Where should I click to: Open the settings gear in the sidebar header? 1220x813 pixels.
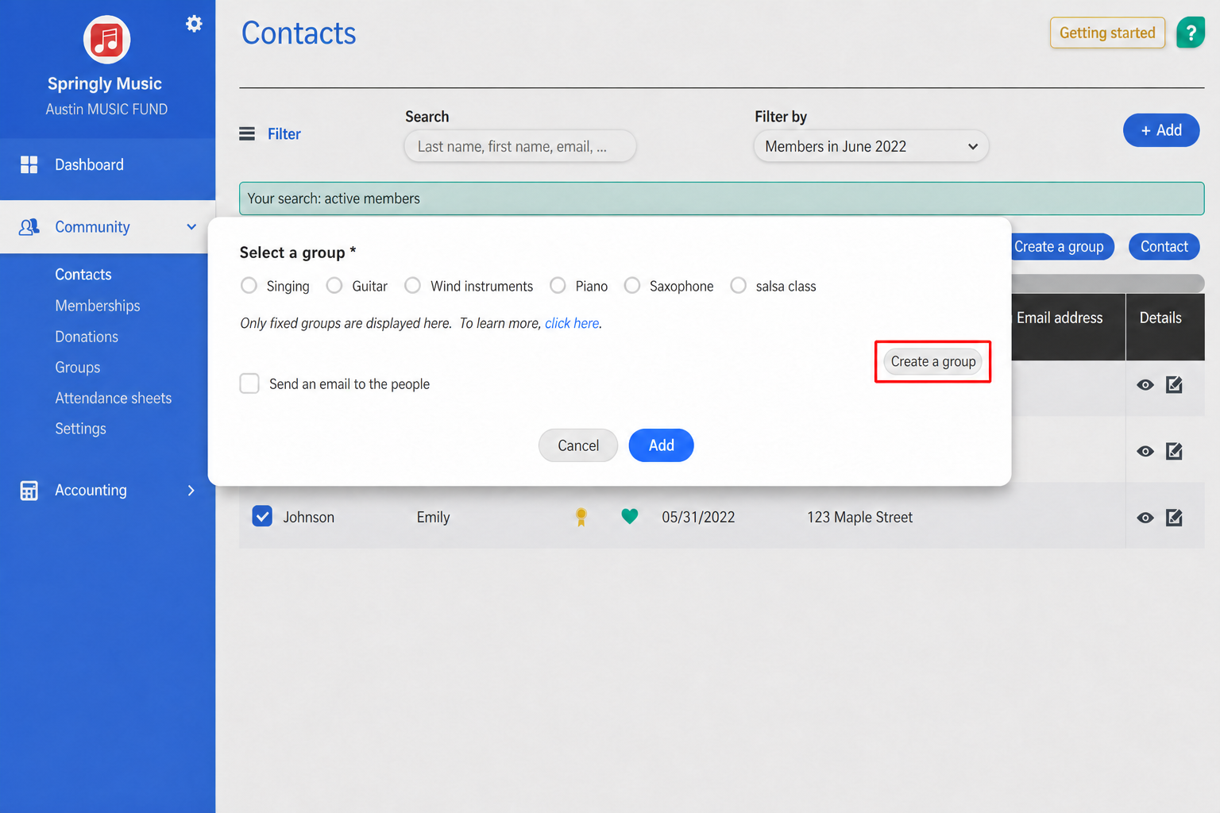pyautogui.click(x=194, y=24)
